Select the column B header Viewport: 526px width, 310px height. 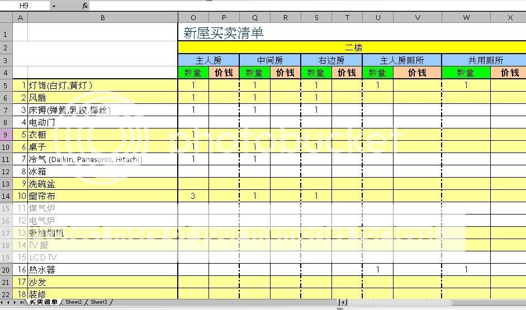(x=103, y=17)
